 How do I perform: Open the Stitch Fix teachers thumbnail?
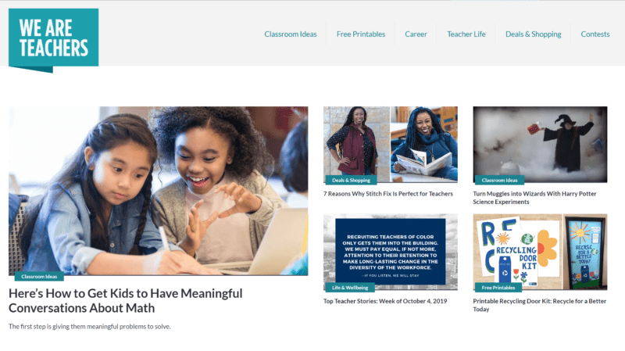390,145
